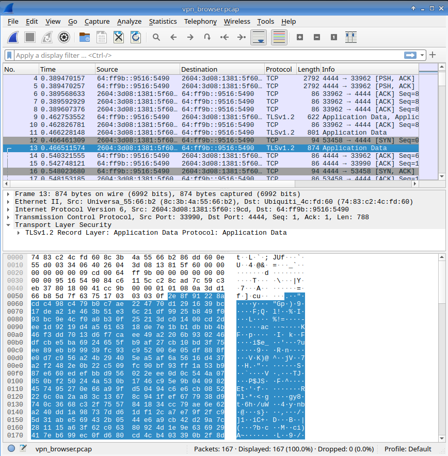Open the Go menu

pyautogui.click(x=72, y=22)
